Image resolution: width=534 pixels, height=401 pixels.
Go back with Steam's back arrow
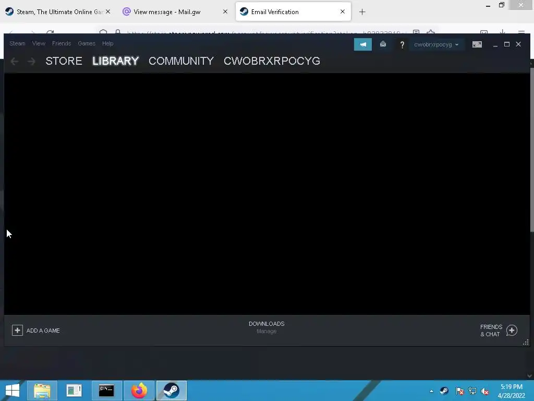click(x=14, y=61)
